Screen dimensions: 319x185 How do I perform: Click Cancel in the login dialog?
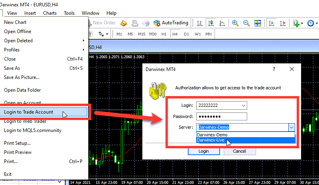tap(240, 151)
